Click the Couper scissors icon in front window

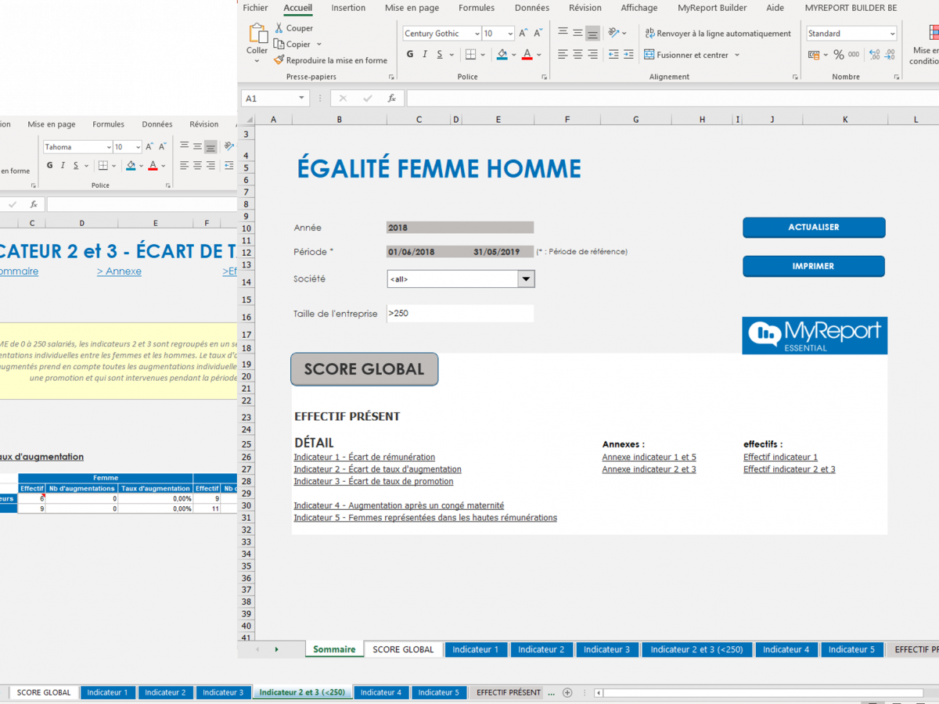279,28
